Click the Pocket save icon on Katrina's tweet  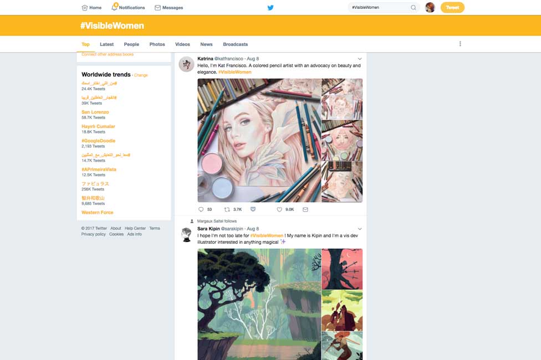click(253, 209)
